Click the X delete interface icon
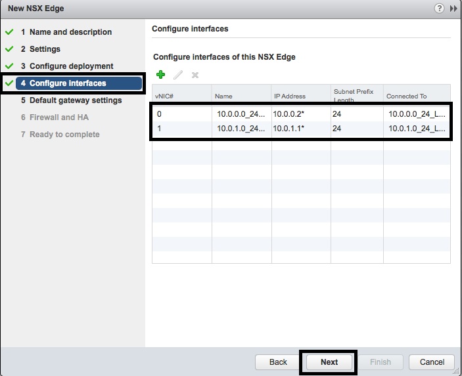Viewport: 462px width, 376px height. point(195,75)
